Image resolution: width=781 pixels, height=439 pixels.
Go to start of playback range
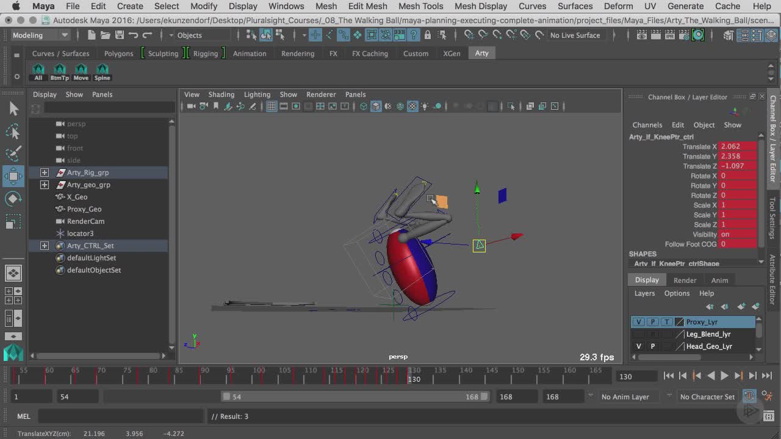(669, 376)
